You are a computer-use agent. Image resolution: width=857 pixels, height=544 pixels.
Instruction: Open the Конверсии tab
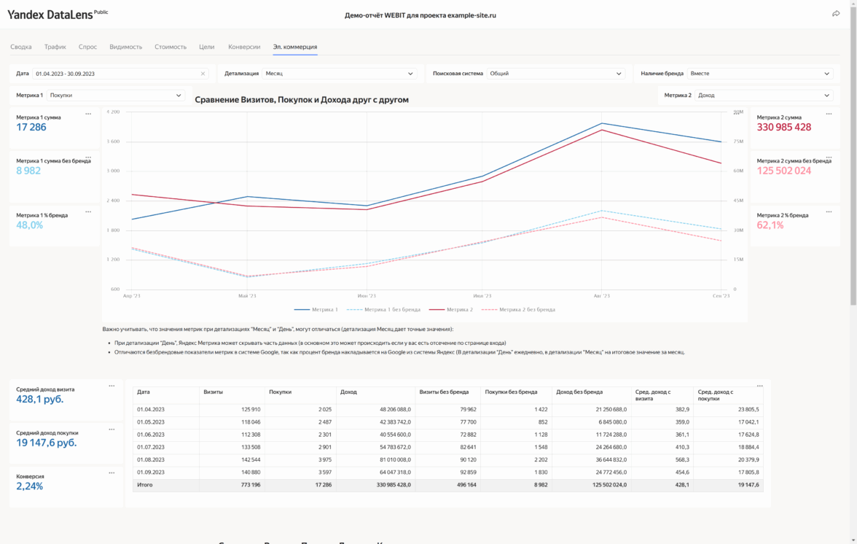tap(244, 47)
